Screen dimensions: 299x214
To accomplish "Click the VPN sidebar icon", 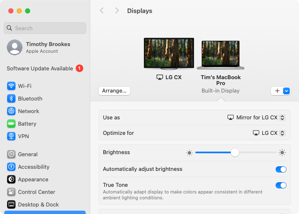I will (x=11, y=136).
